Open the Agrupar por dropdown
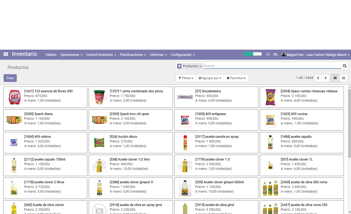Image resolution: width=351 pixels, height=214 pixels. (210, 78)
